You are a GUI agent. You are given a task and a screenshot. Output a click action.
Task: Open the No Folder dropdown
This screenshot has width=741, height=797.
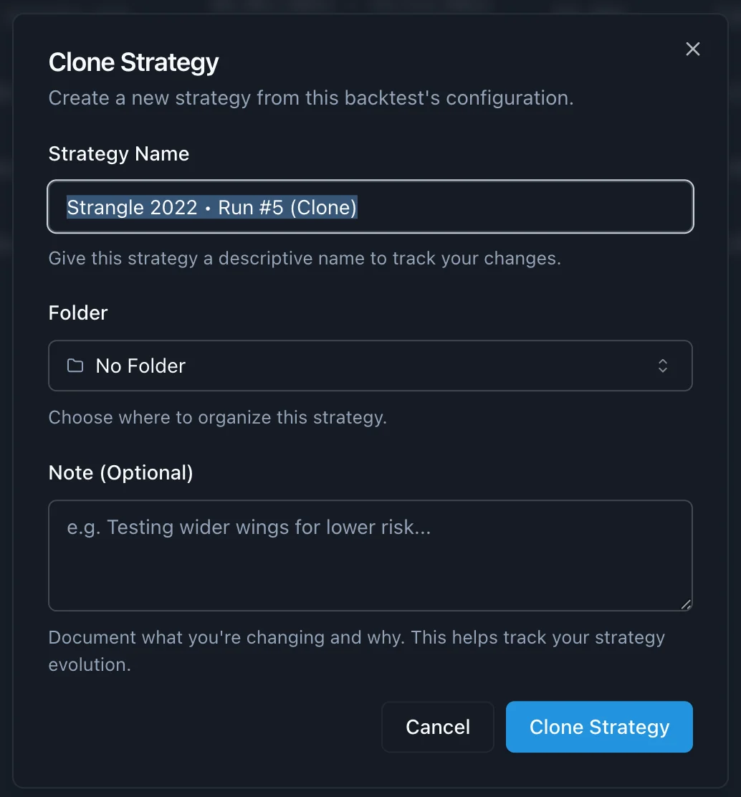pos(370,366)
